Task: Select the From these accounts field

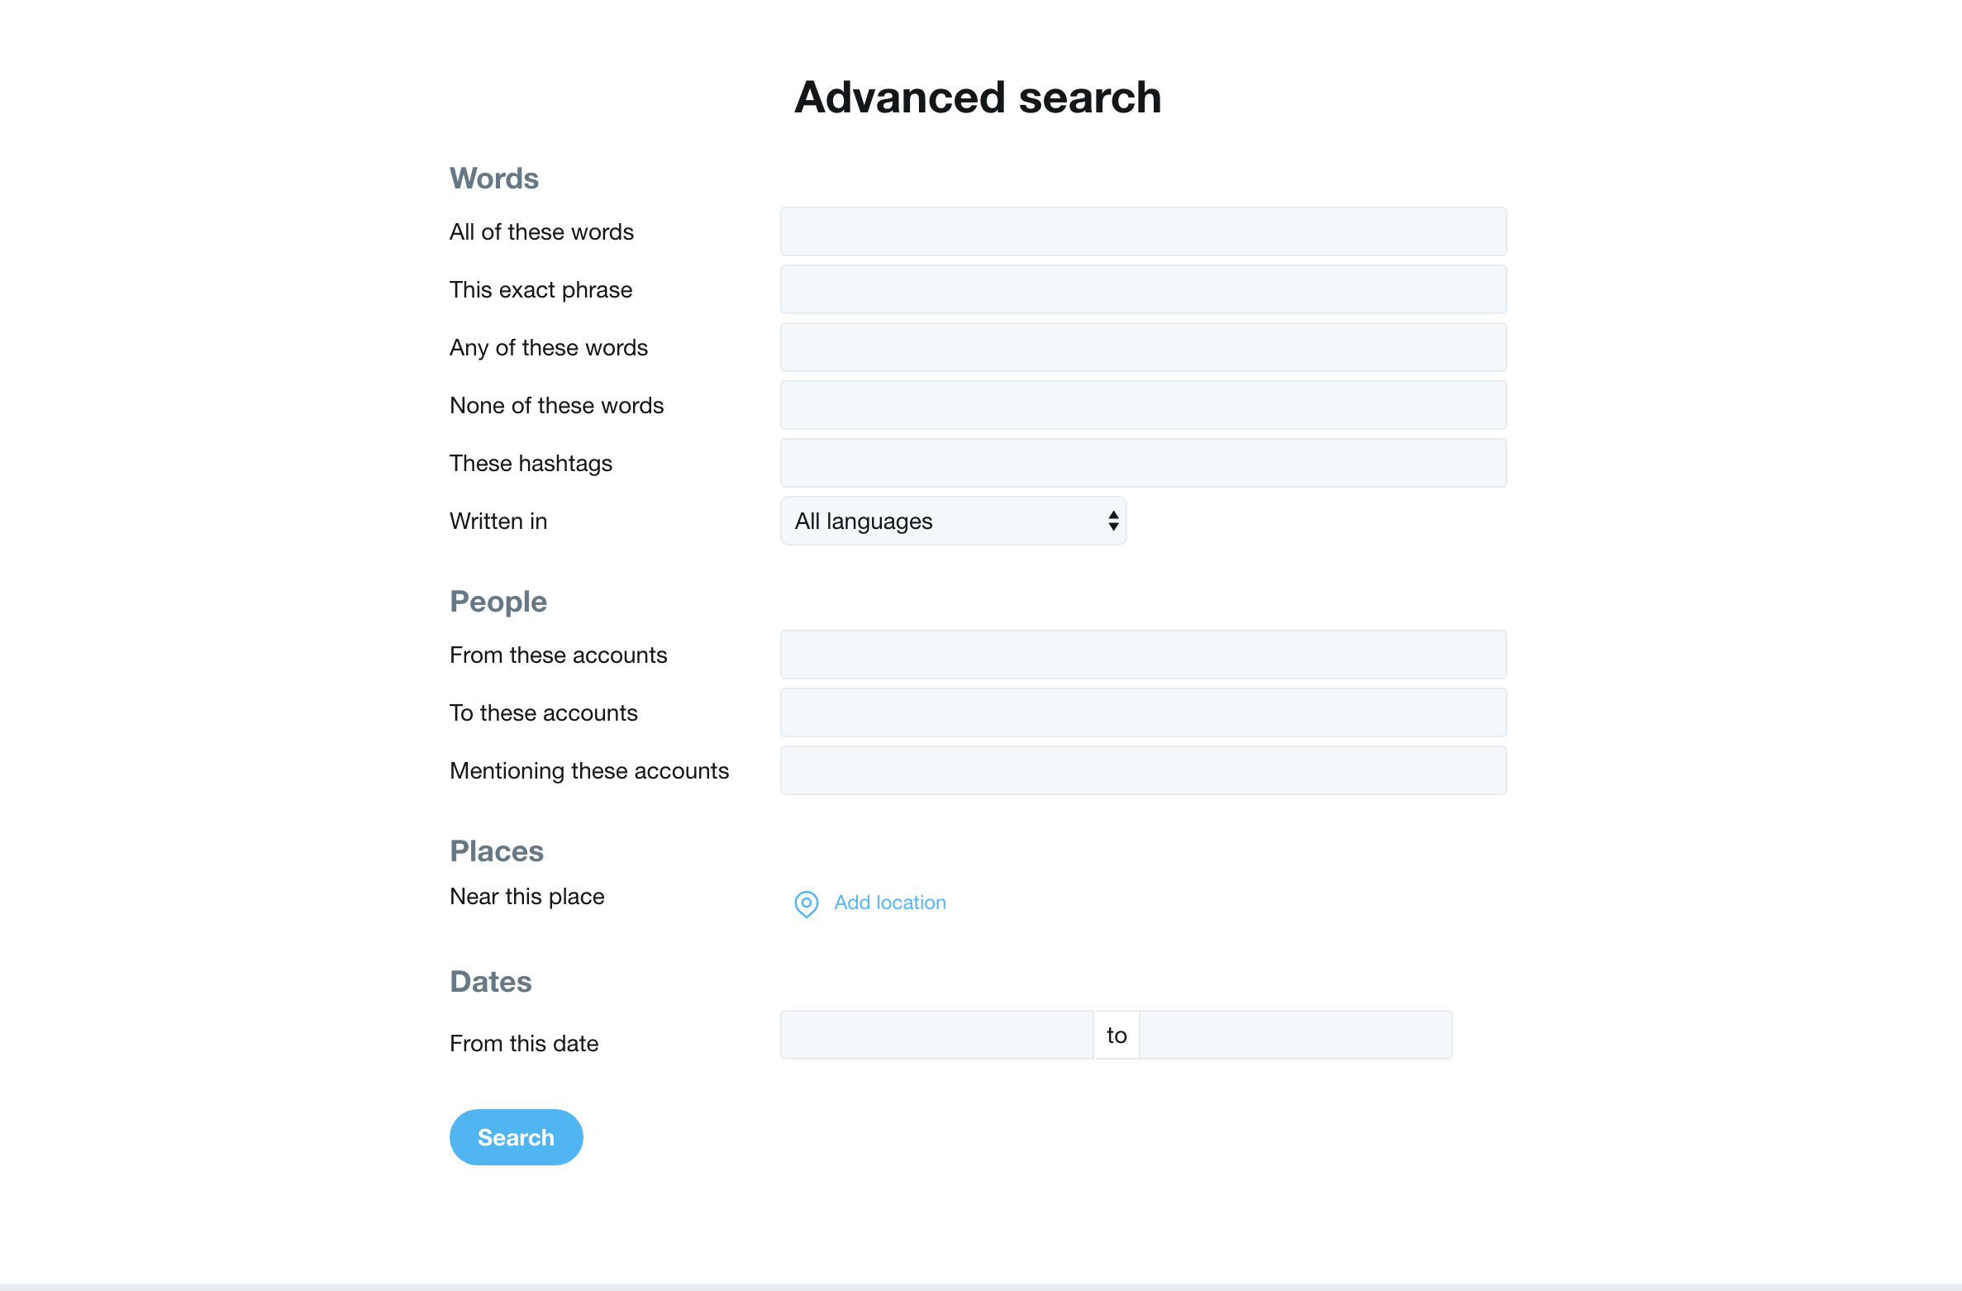Action: coord(1143,655)
